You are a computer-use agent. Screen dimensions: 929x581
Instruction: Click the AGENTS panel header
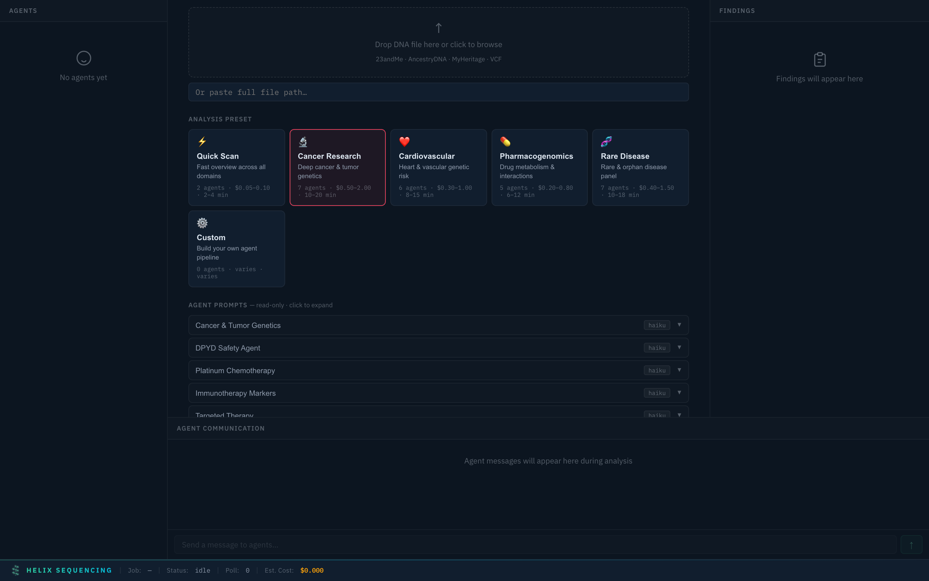click(24, 10)
